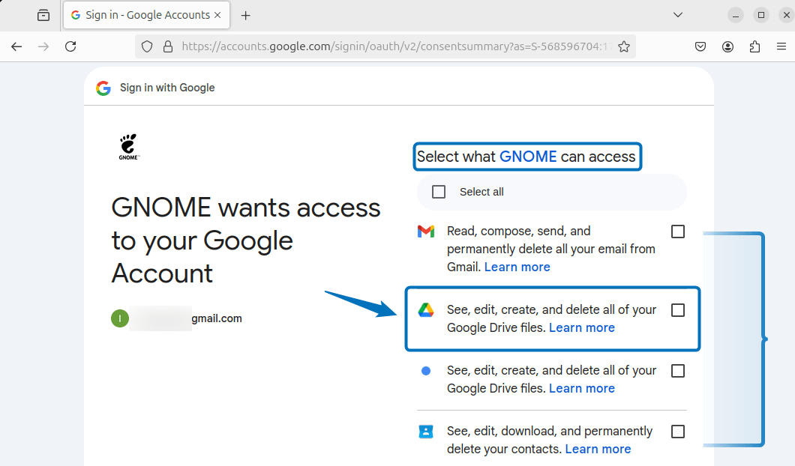Open the tab list chevron dropdown
This screenshot has width=795, height=466.
point(677,14)
